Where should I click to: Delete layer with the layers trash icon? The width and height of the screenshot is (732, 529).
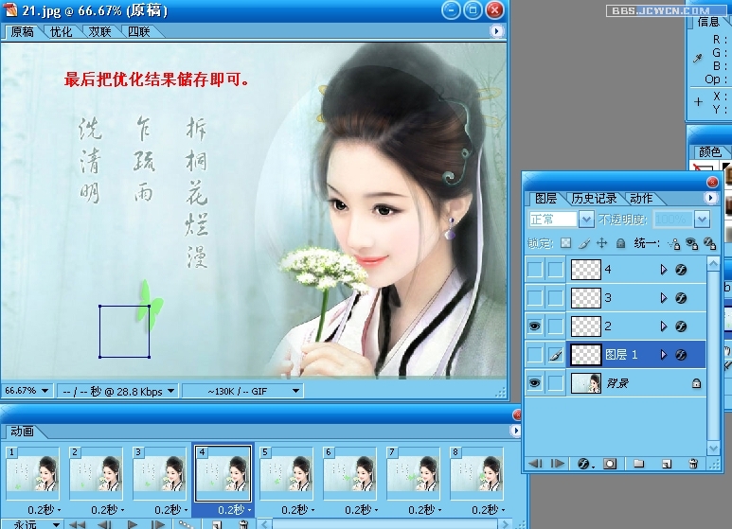[693, 463]
